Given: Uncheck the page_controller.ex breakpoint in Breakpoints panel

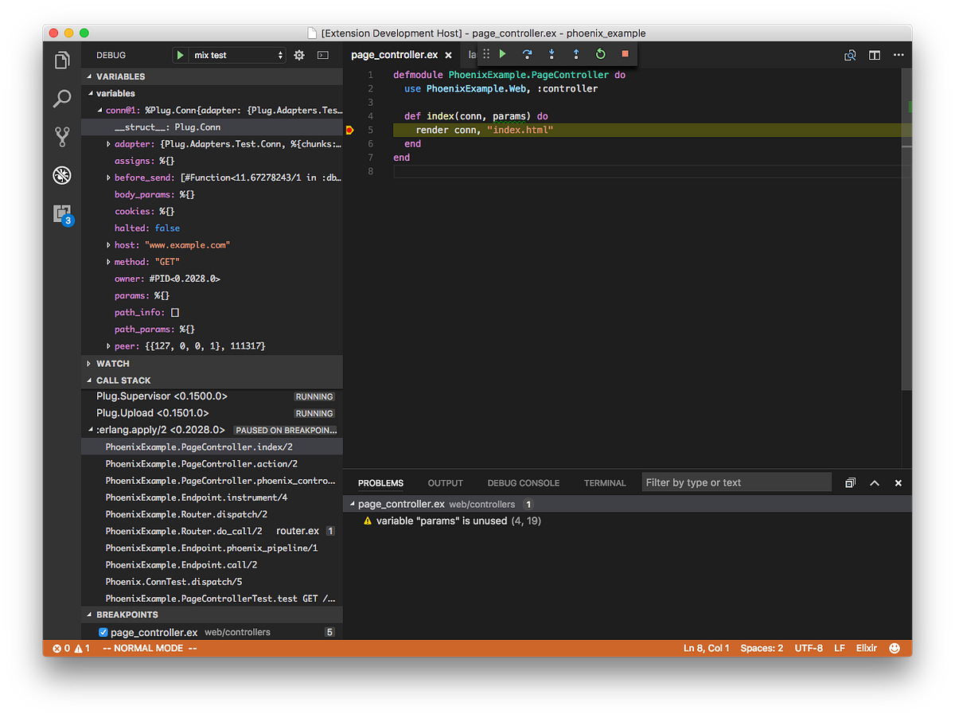Looking at the screenshot, I should pyautogui.click(x=103, y=631).
